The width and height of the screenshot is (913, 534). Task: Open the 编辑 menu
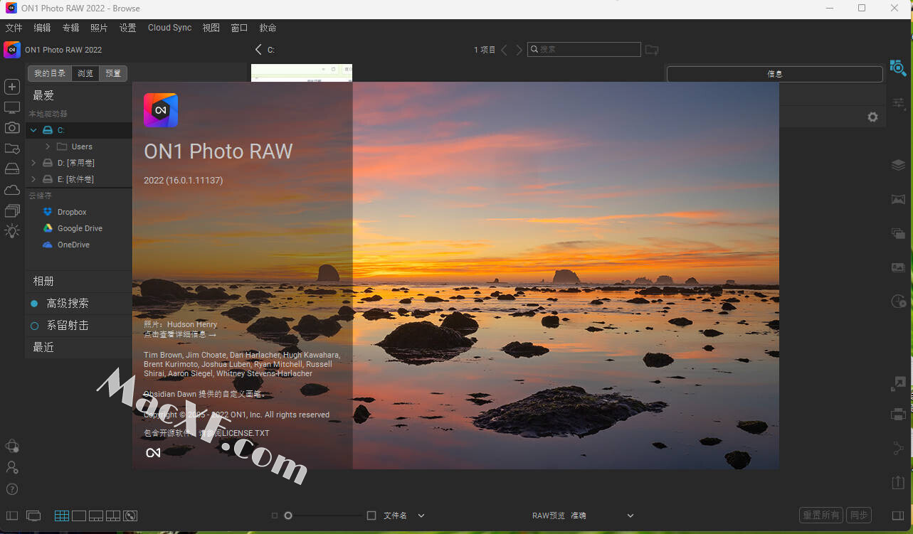(x=42, y=28)
